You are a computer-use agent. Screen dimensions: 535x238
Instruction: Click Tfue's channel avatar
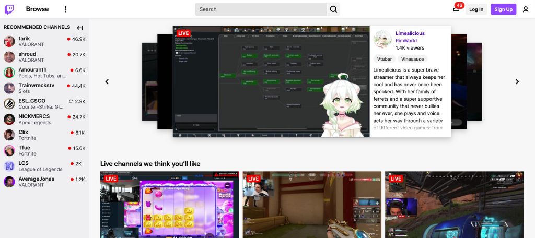pyautogui.click(x=9, y=151)
